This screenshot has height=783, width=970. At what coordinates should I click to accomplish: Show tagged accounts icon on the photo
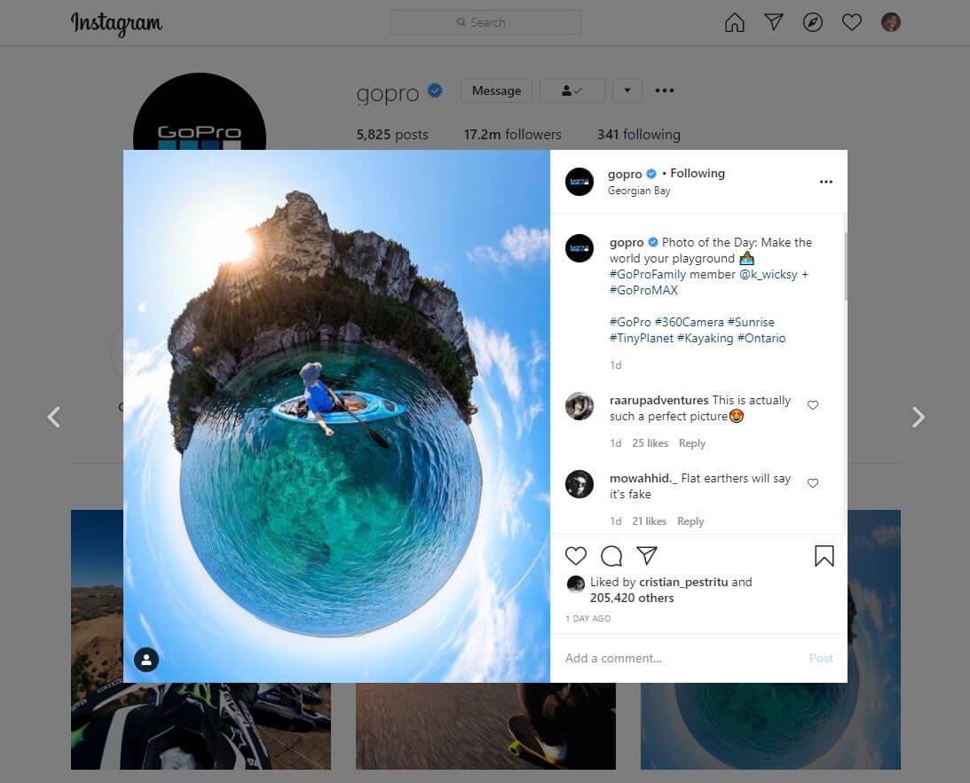point(146,659)
